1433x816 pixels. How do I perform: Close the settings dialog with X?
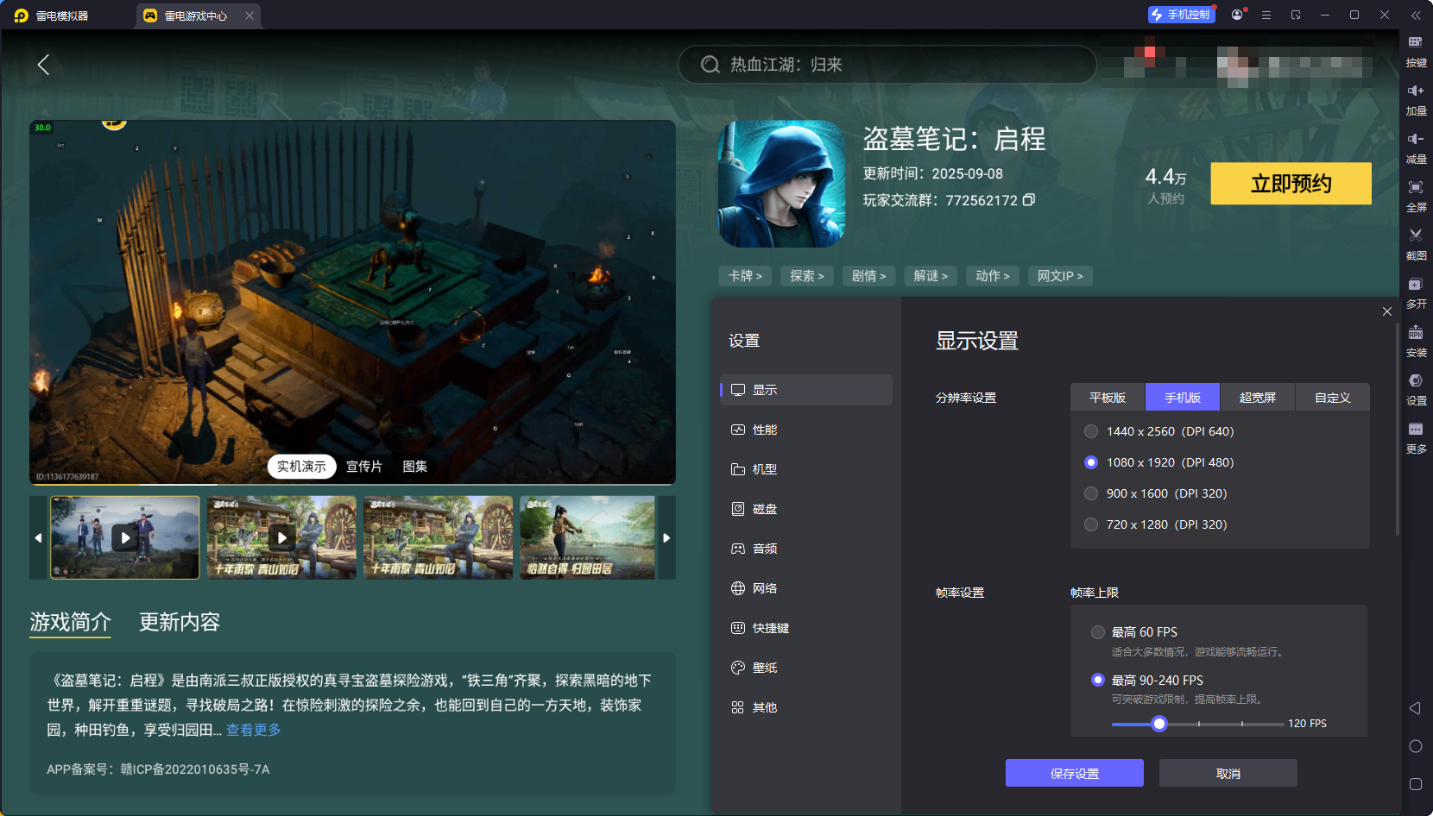click(1387, 311)
